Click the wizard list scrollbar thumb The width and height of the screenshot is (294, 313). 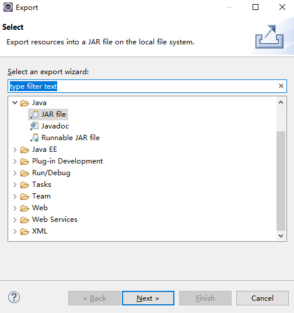click(281, 181)
